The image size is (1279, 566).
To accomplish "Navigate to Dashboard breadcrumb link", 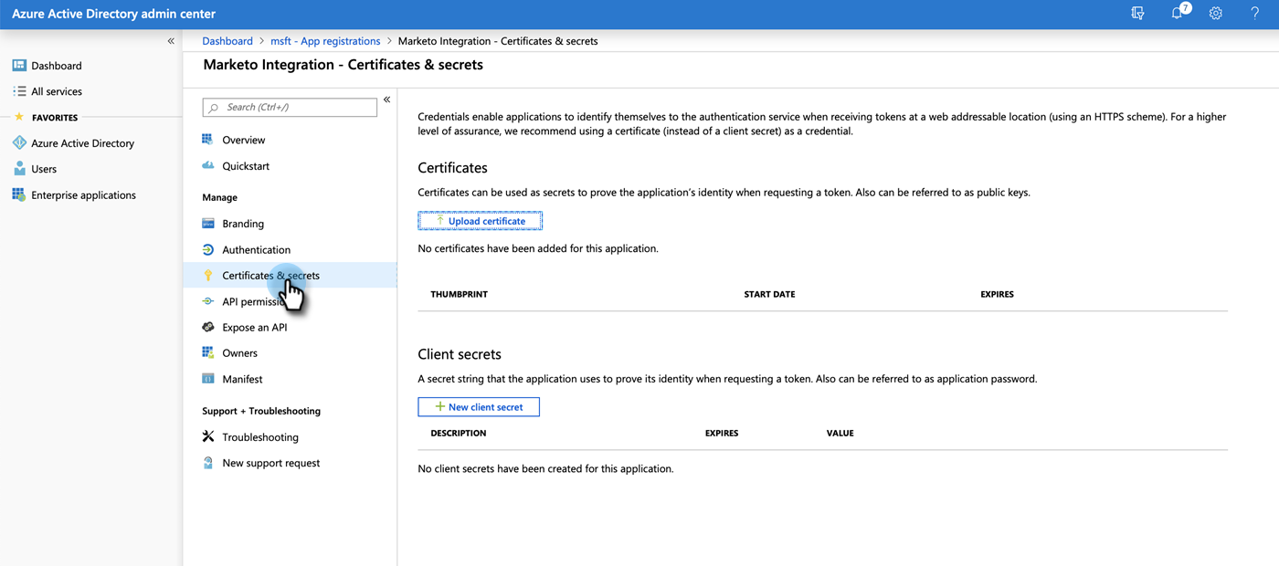I will (x=227, y=41).
